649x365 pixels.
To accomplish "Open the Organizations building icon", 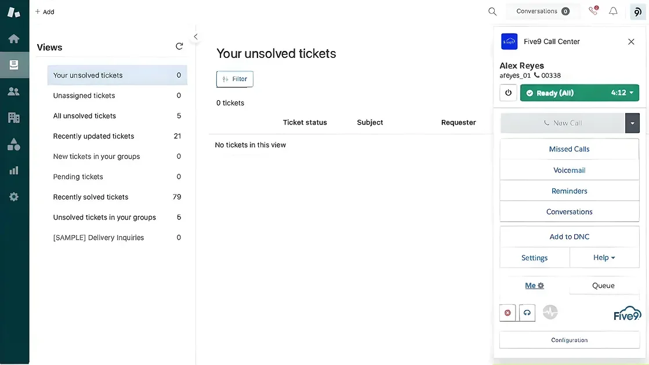I will pyautogui.click(x=14, y=118).
